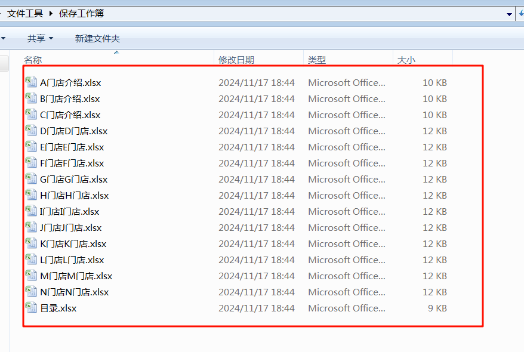Select the F门店F门店.xlsx file icon
This screenshot has width=524, height=352.
[31, 163]
